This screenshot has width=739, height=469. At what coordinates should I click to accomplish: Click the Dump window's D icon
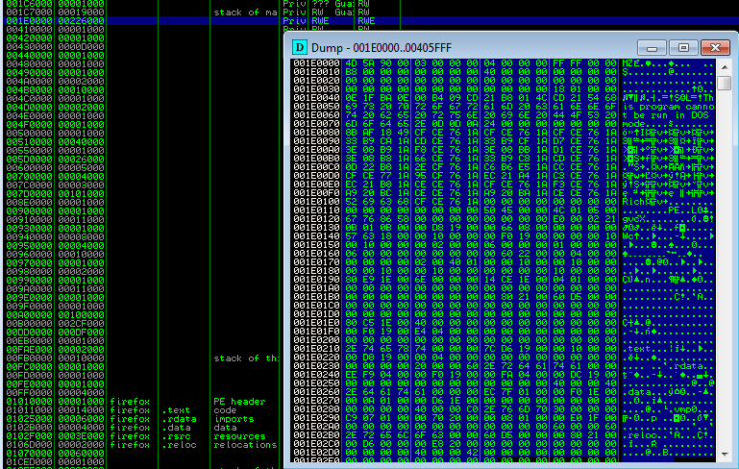click(299, 48)
